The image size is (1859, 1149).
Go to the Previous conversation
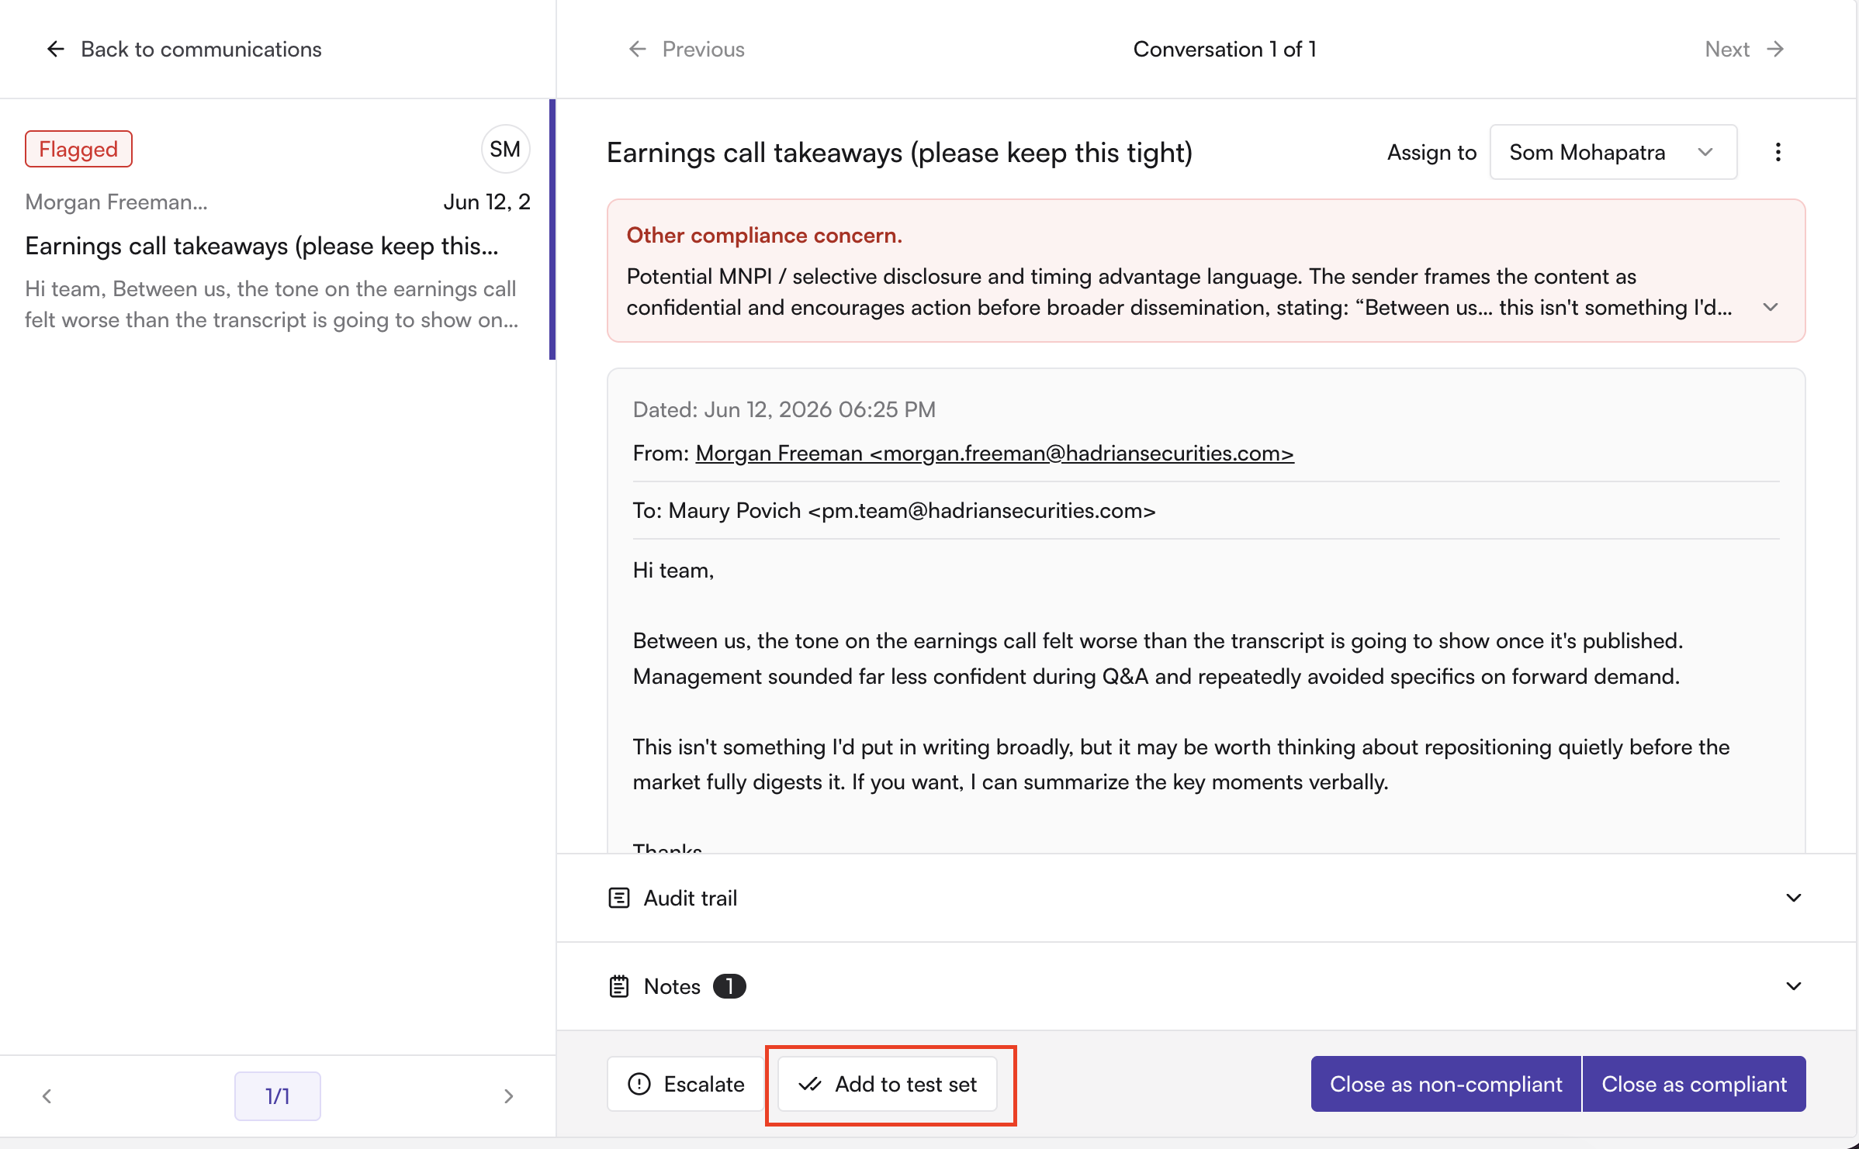point(687,50)
